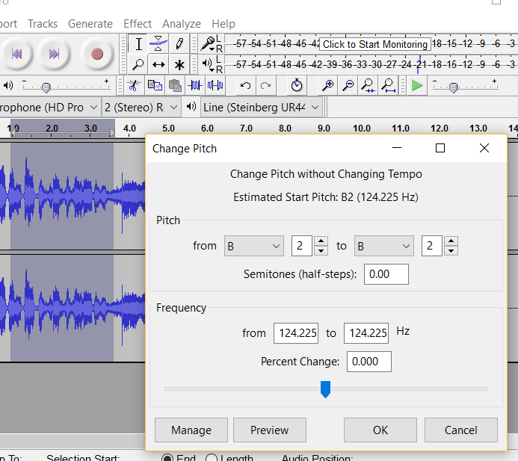Click the 'to' octave number field
Viewport: 518px width, 461px height.
coord(432,246)
